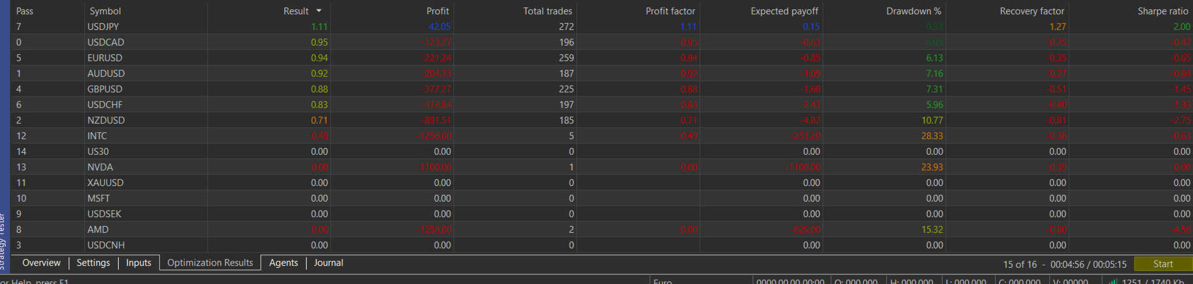Switch to the Settings tab
Image resolution: width=1193 pixels, height=284 pixels.
tap(93, 263)
